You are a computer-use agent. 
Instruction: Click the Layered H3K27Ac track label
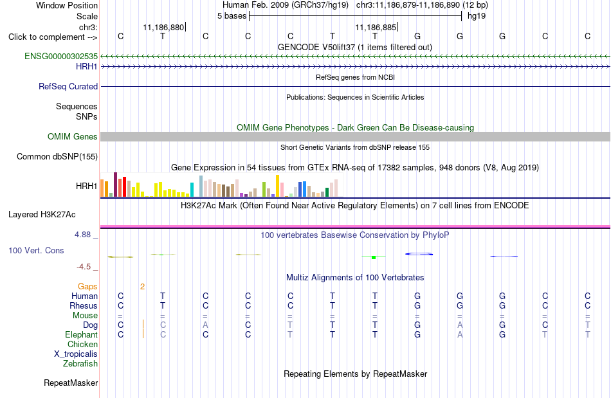[42, 215]
